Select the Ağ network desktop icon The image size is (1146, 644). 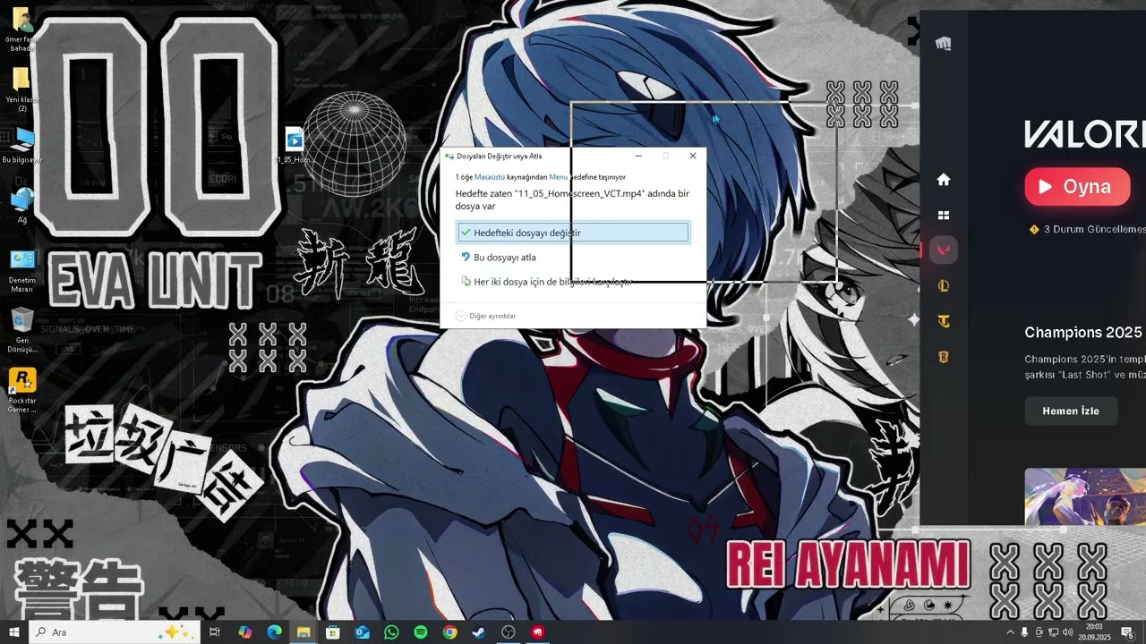(22, 204)
